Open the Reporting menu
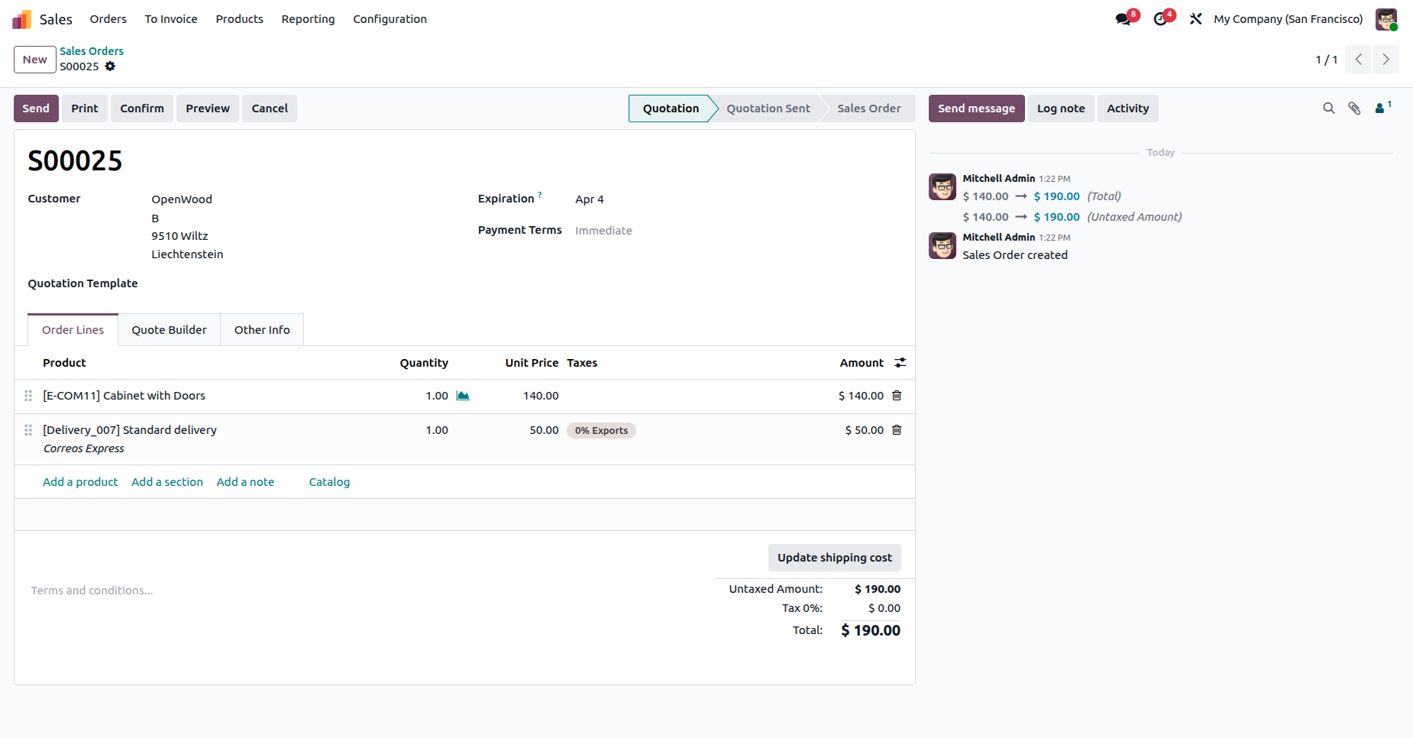 tap(308, 19)
